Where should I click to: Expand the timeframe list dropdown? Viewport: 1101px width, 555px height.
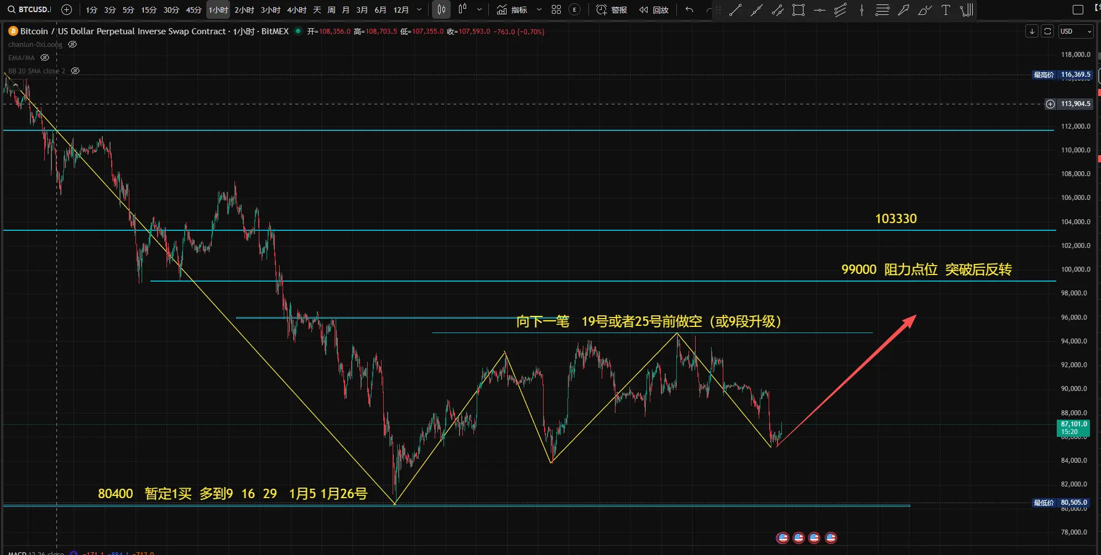419,10
